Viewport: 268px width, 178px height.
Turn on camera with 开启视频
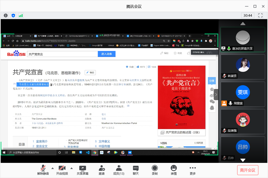click(62, 170)
